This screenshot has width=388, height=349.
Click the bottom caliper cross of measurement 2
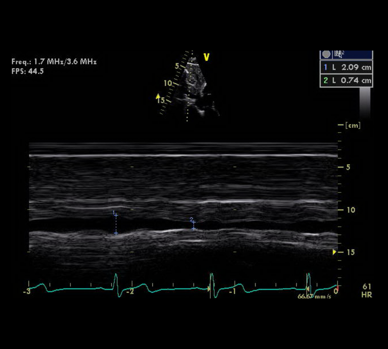pyautogui.click(x=194, y=228)
